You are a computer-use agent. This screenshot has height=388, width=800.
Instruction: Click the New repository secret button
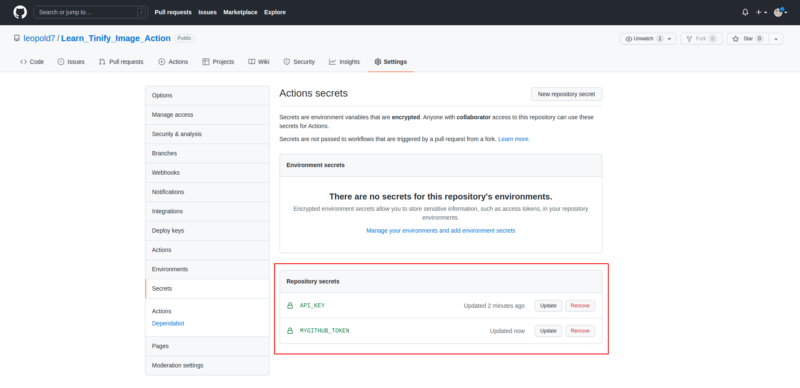[x=566, y=94]
